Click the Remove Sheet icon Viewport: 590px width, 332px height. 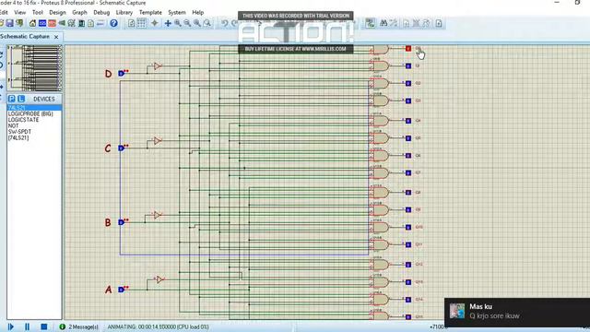[x=416, y=23]
